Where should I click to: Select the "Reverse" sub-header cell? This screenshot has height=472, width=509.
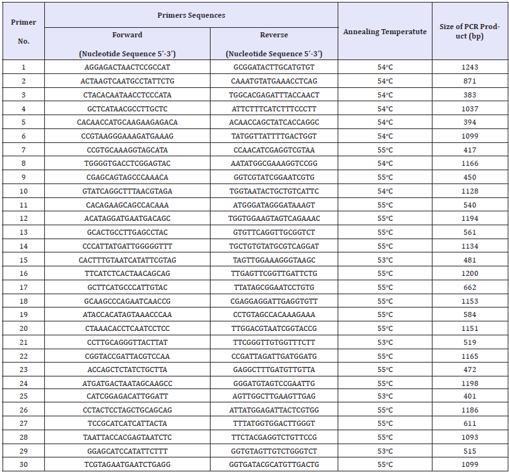[274, 35]
